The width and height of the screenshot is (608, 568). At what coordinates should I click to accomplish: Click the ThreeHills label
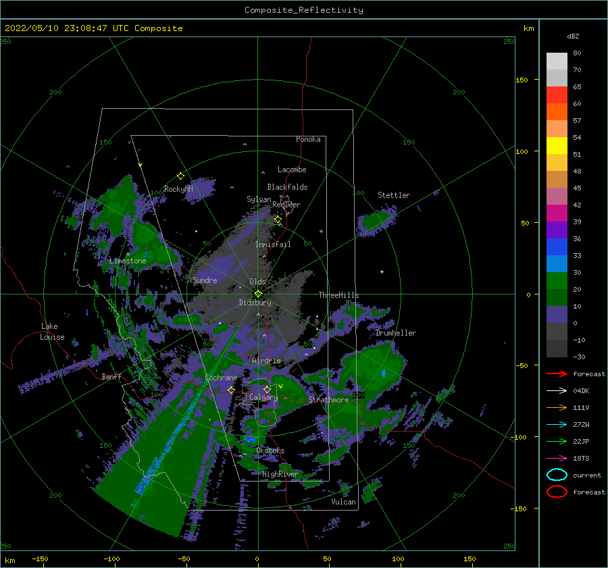click(339, 295)
